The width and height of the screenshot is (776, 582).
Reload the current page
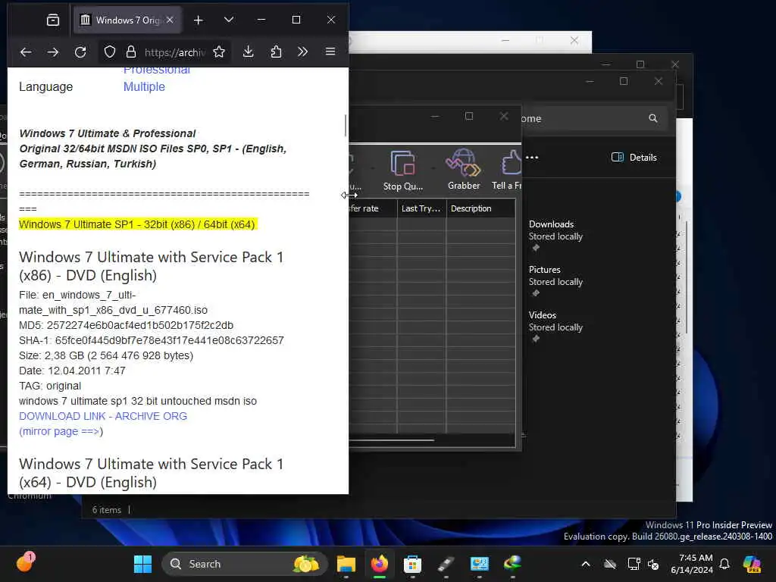pyautogui.click(x=80, y=52)
